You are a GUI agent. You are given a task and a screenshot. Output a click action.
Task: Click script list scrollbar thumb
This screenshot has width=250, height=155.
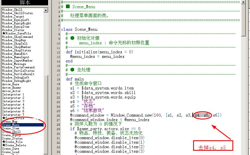[46, 114]
